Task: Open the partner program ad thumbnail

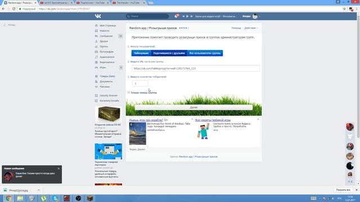Action: click(109, 151)
